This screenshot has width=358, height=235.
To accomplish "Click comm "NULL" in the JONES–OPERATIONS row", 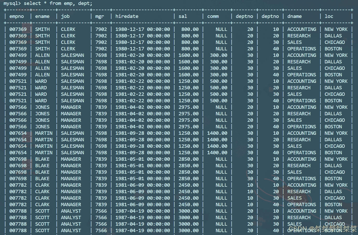I will [221, 127].
